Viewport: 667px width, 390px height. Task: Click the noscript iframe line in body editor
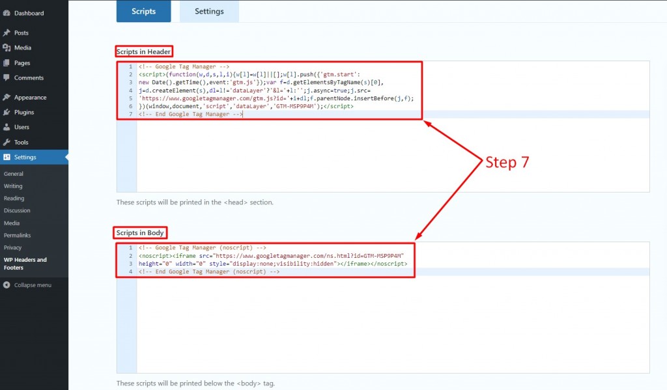tap(272, 256)
